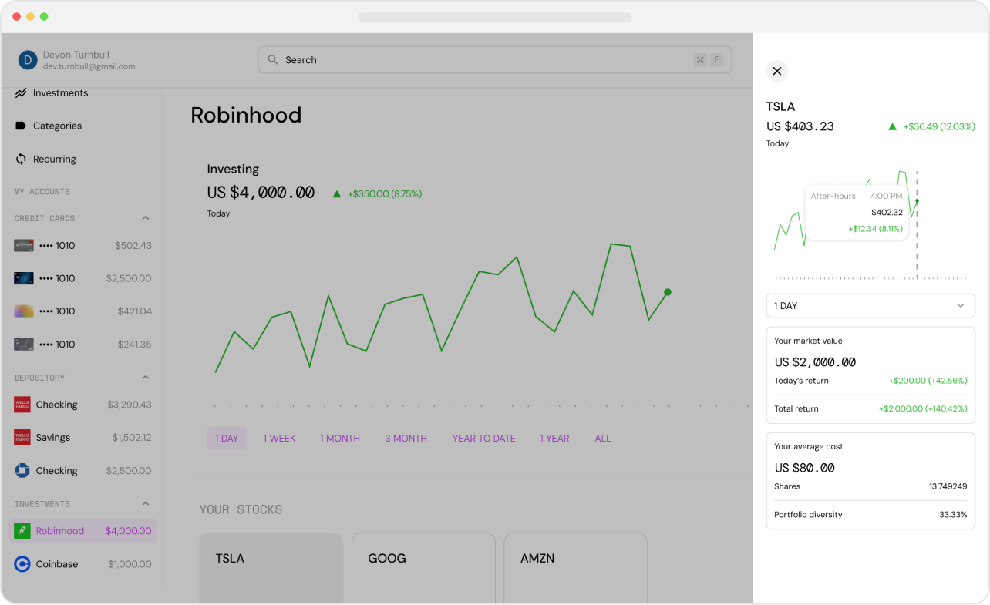990x605 pixels.
Task: Click the Shares value 13.749249
Action: (948, 486)
